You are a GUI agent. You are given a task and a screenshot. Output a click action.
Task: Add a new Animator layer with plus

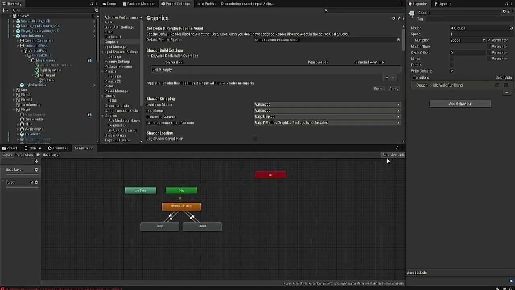36,161
